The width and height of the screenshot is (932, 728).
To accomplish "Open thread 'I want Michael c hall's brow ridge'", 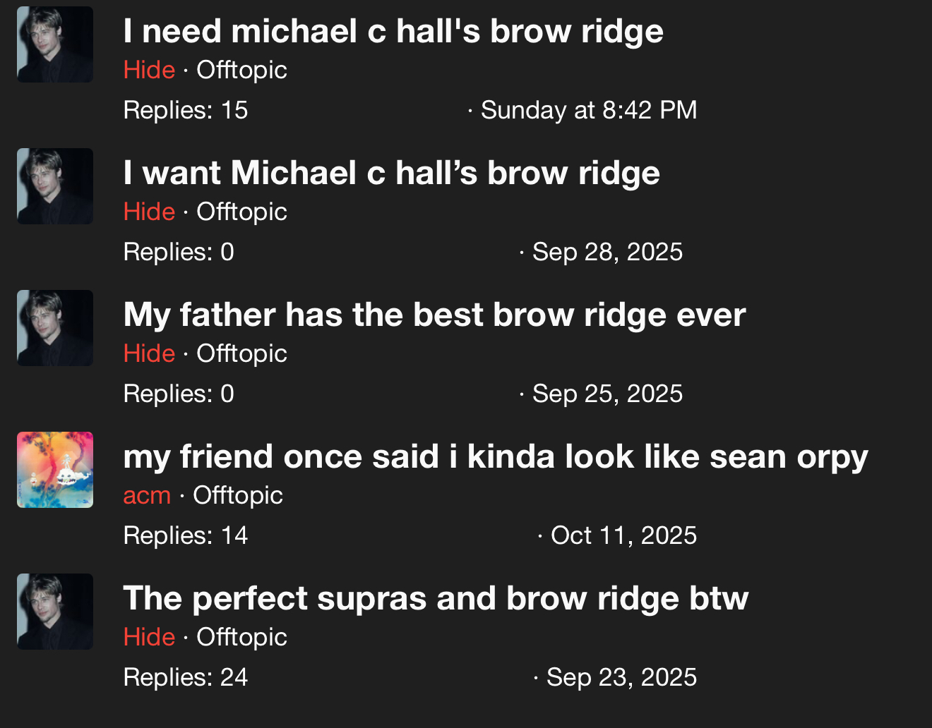I will pyautogui.click(x=391, y=173).
